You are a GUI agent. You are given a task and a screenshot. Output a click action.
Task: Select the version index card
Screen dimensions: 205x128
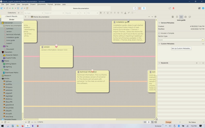(56, 57)
